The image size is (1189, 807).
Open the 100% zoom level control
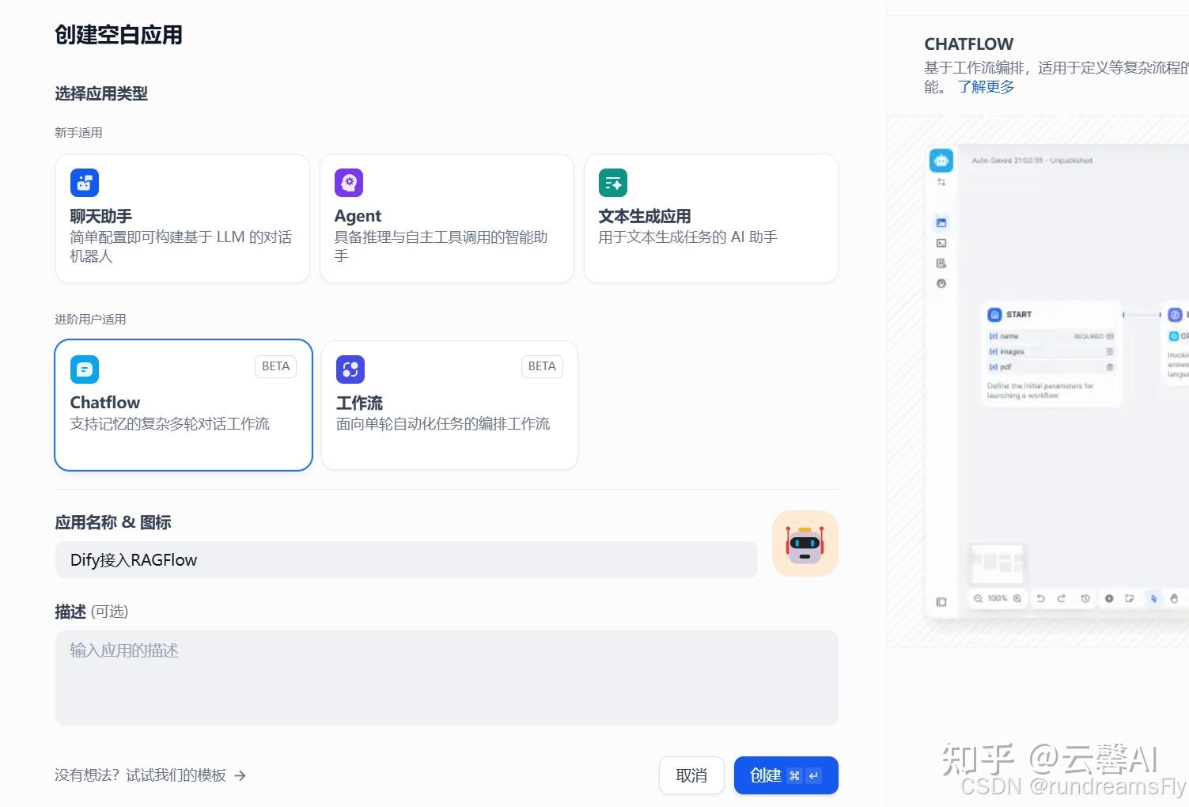(x=998, y=599)
